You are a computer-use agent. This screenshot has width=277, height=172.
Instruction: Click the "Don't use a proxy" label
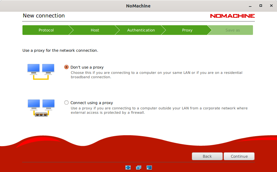87,67
